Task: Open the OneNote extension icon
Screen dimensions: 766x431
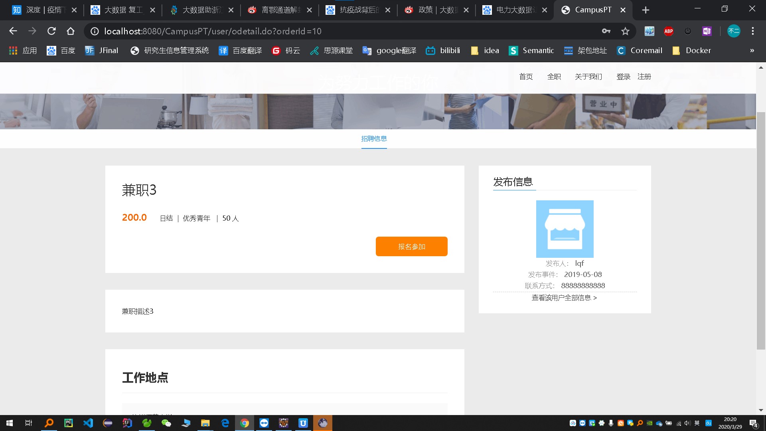Action: (x=707, y=31)
